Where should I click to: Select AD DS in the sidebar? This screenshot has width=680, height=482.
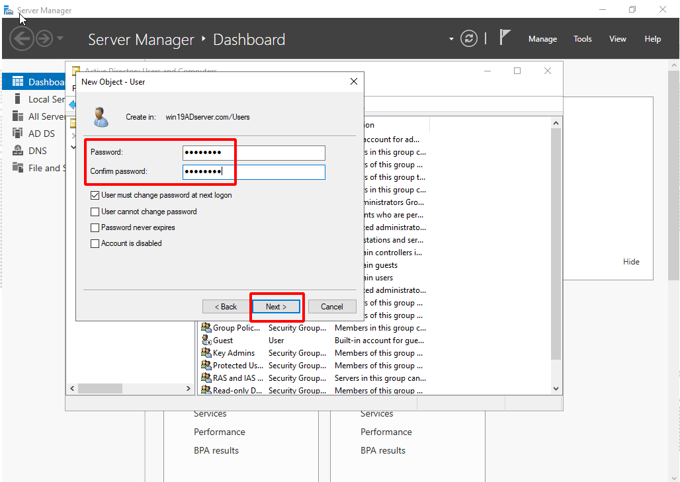point(34,134)
